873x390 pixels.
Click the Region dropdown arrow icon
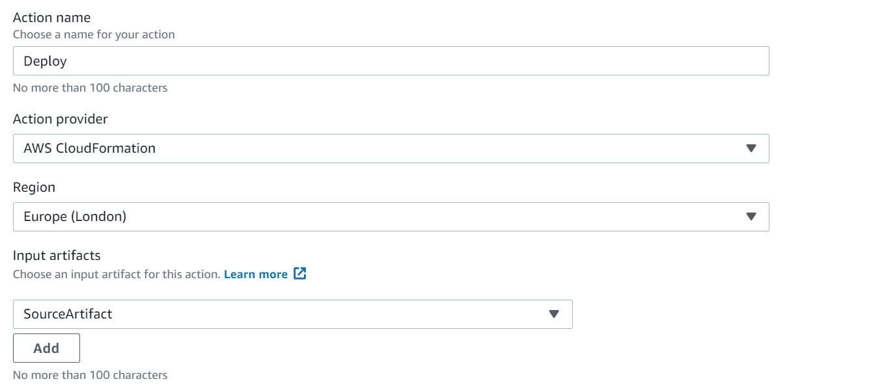[751, 216]
